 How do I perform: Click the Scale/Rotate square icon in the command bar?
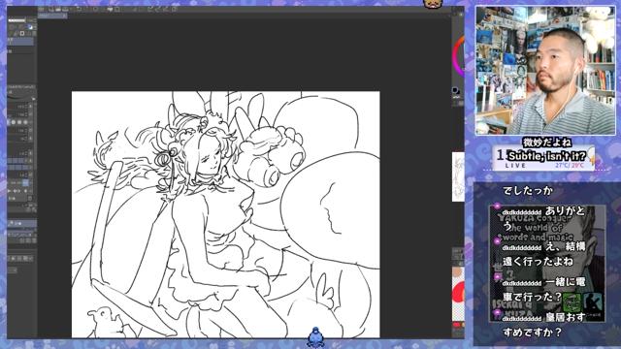117,9
